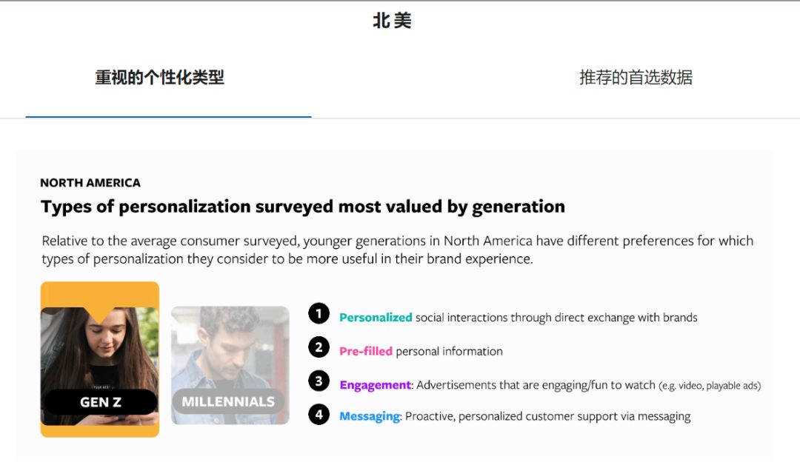The image size is (800, 468).
Task: Click the number 1 circle icon
Action: point(319,314)
